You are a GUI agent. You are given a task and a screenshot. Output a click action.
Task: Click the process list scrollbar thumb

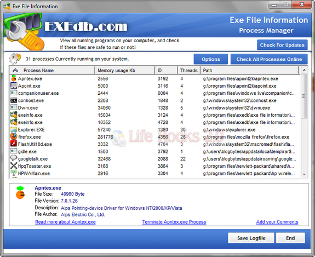tap(304, 96)
